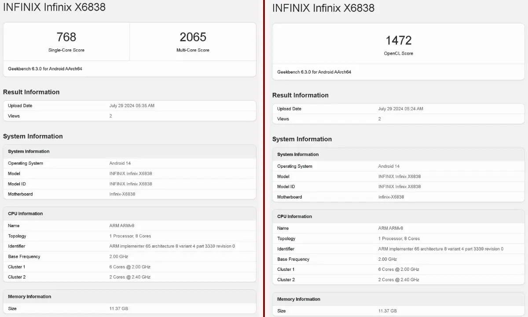
Task: Click right panel 'Topology' label
Action: tap(286, 239)
